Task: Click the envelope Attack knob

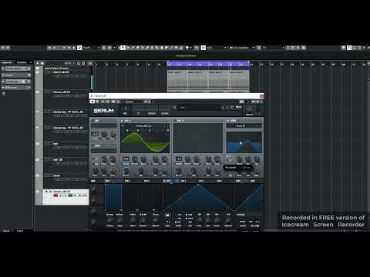Action: (x=110, y=220)
